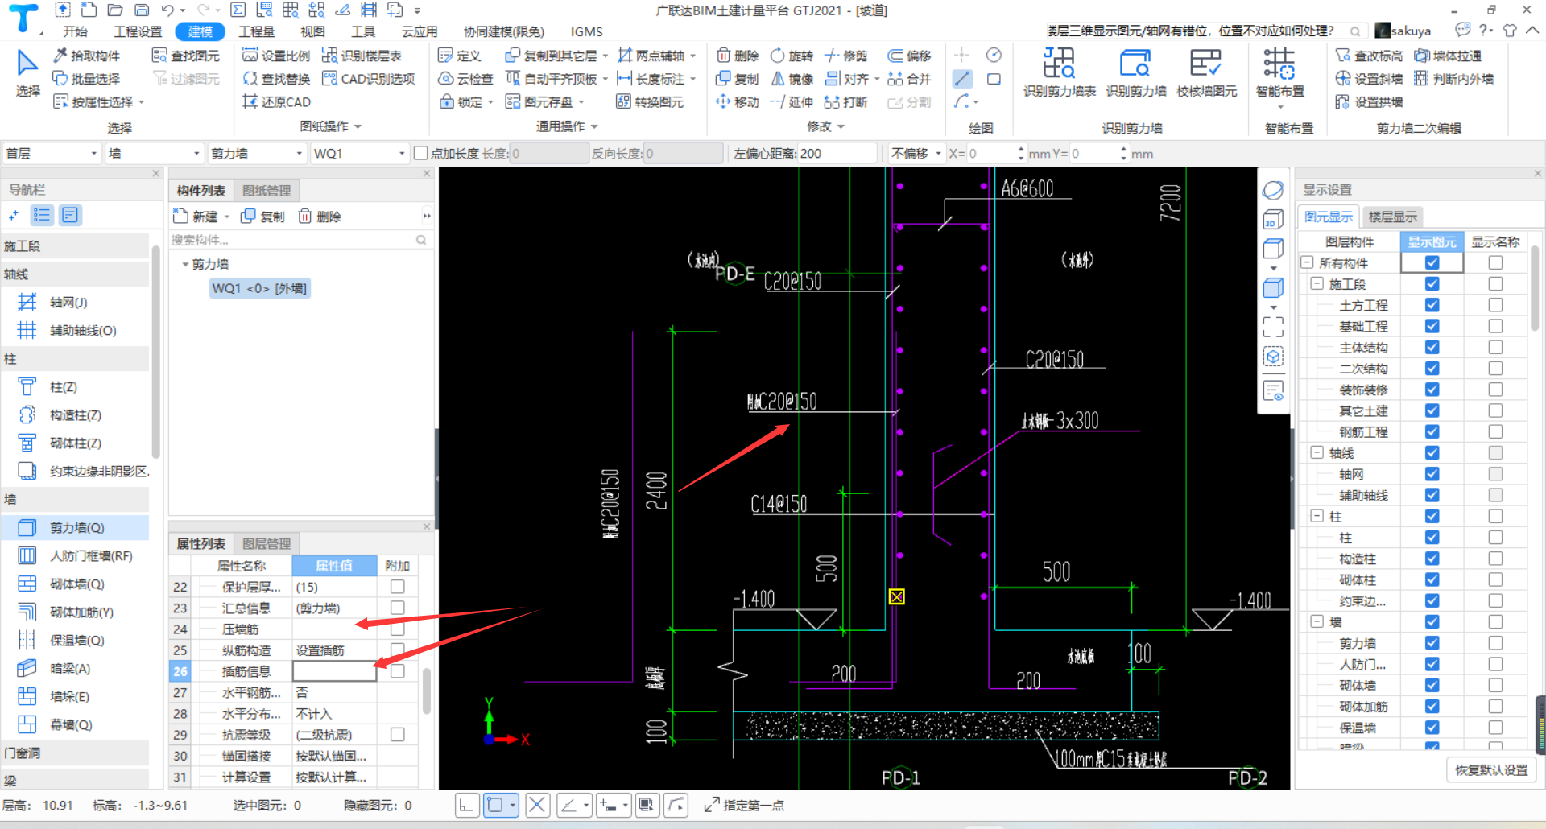The image size is (1546, 829).
Task: Select the 移动 move tool
Action: (738, 102)
